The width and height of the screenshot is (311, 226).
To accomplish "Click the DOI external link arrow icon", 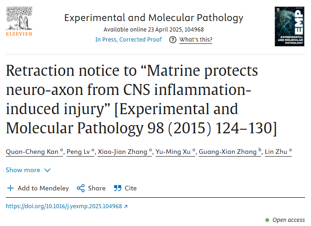I will click(125, 206).
